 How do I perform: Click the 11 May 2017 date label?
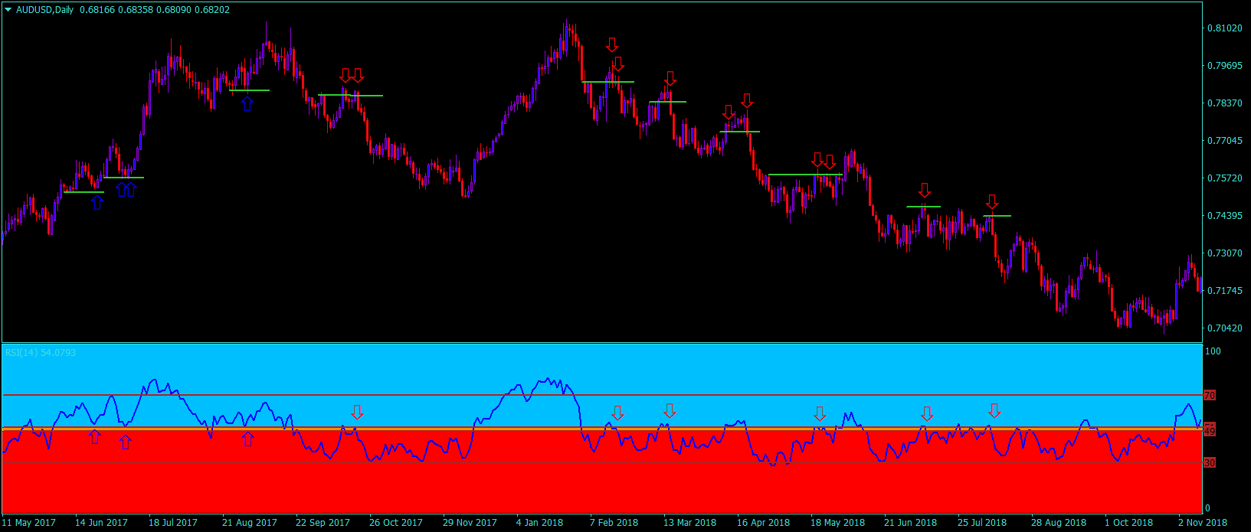tap(28, 523)
